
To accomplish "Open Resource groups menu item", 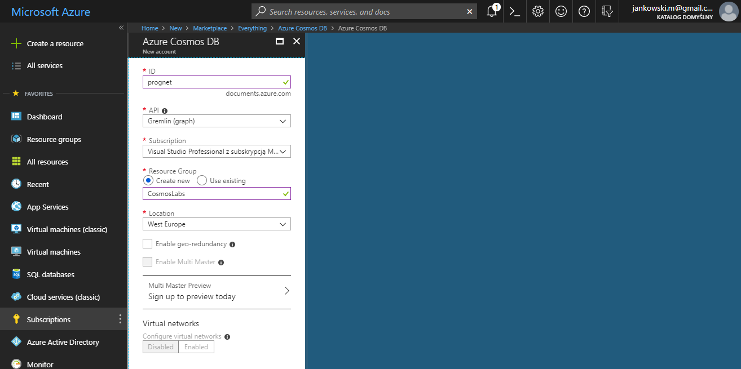I will (x=64, y=139).
